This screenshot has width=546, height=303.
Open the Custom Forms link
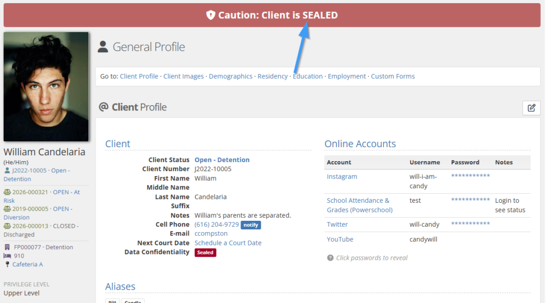pyautogui.click(x=393, y=76)
